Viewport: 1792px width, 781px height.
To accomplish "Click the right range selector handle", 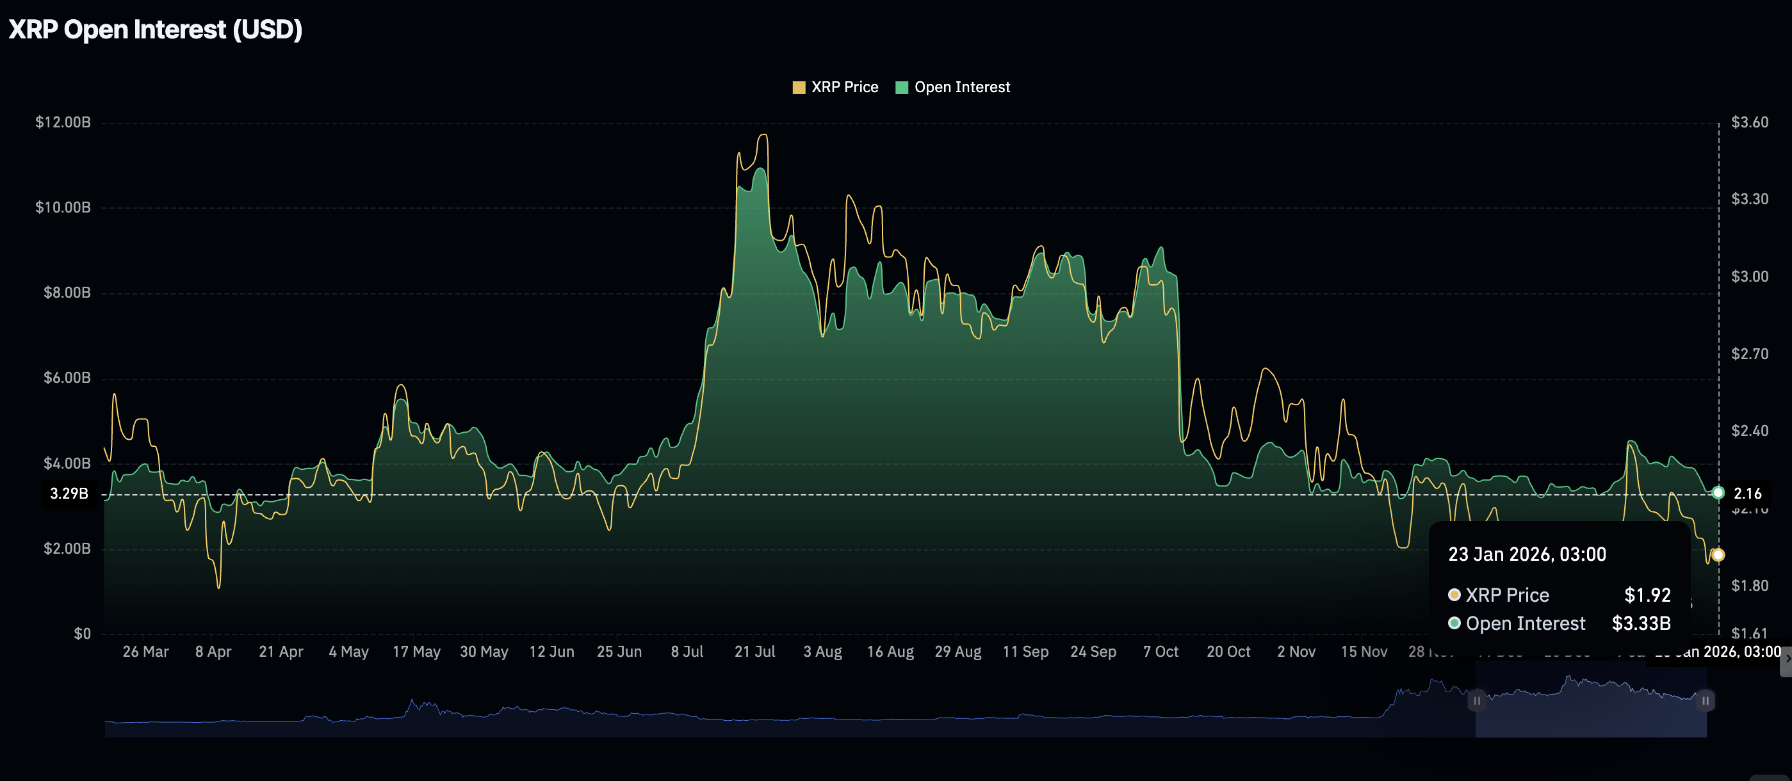I will (1705, 700).
